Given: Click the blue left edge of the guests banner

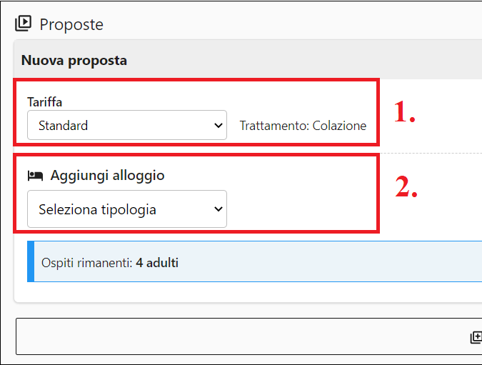Looking at the screenshot, I should (x=30, y=263).
